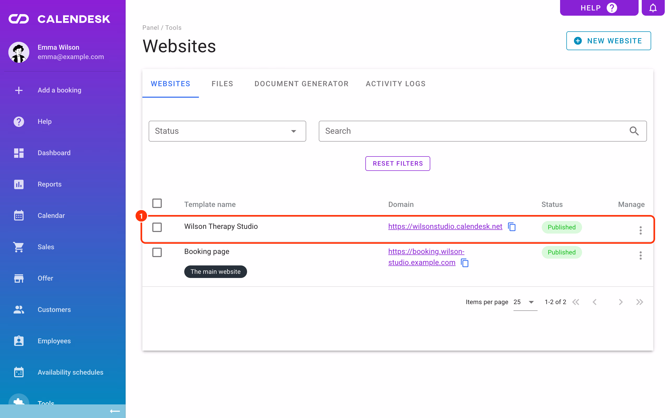Image resolution: width=670 pixels, height=418 pixels.
Task: Open the manage menu for Booking page
Action: [640, 256]
